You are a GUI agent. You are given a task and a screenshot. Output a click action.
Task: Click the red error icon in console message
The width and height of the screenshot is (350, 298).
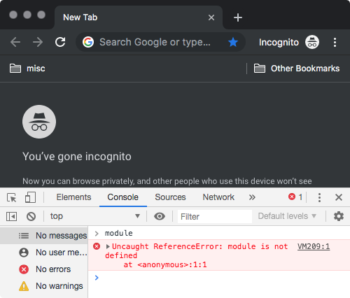point(97,246)
